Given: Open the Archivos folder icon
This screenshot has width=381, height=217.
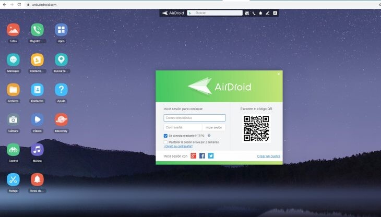Looking at the screenshot, I should [x=13, y=90].
